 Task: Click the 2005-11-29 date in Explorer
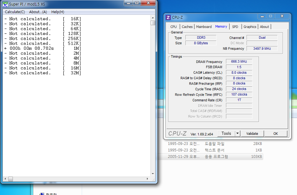pos(183,157)
